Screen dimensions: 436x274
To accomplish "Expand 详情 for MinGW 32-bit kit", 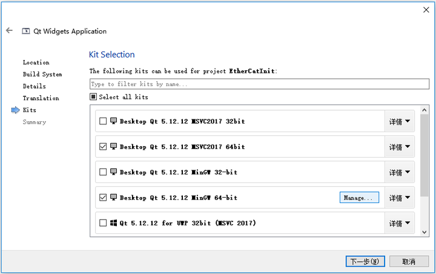I will click(399, 172).
